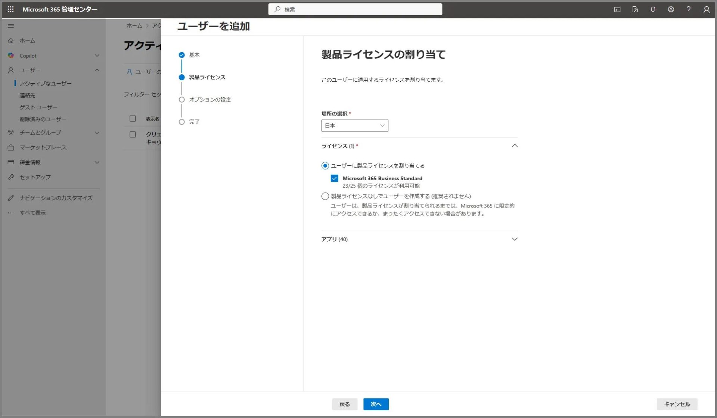
Task: Open 連絡先 in sidebar
Action: (27, 96)
